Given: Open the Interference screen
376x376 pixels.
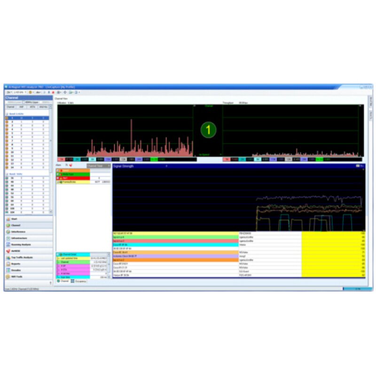Looking at the screenshot, I should (29, 232).
